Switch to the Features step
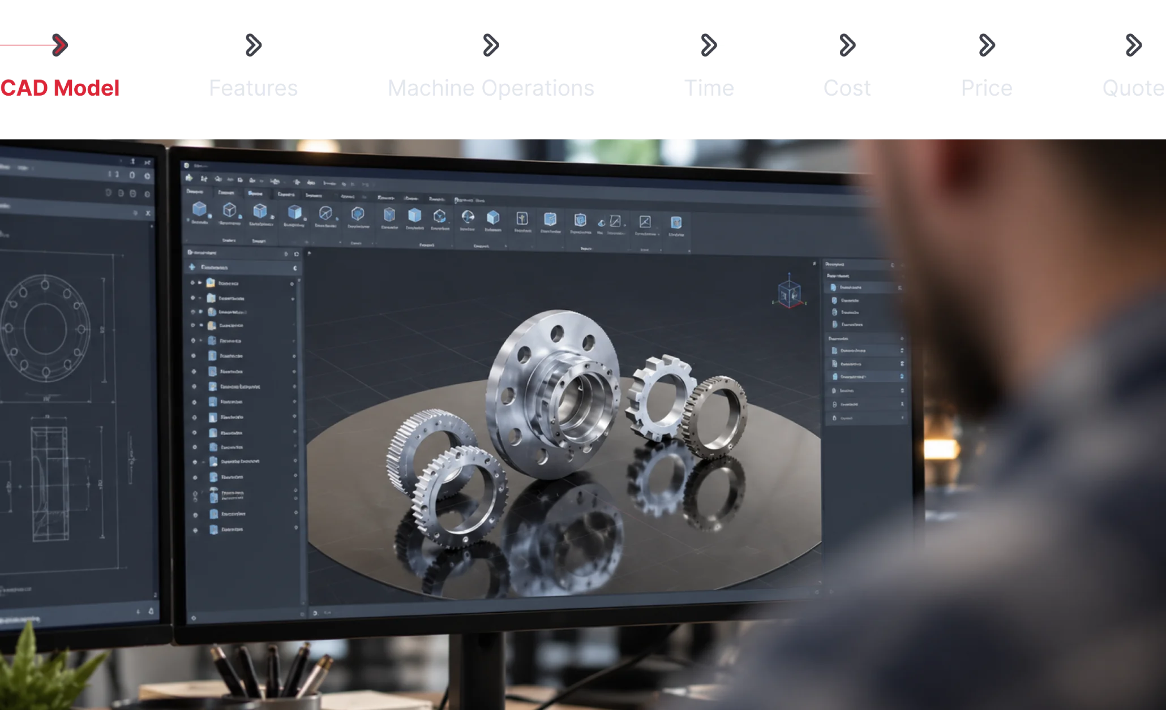 (x=253, y=88)
